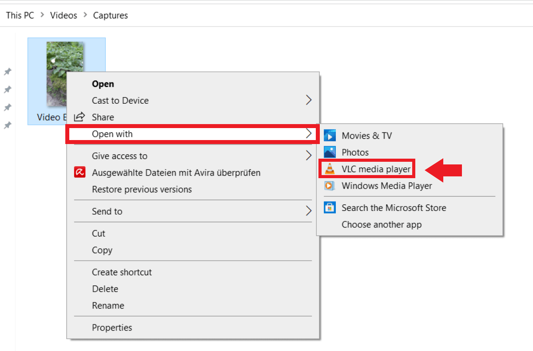The height and width of the screenshot is (351, 533).
Task: Click the VLC media player cone icon
Action: pos(330,169)
